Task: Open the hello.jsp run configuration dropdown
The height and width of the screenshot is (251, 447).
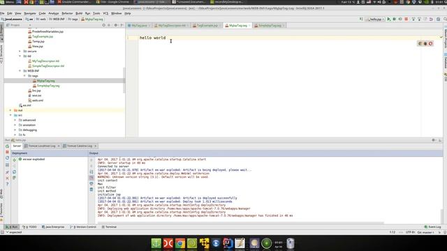Action: click(375, 19)
